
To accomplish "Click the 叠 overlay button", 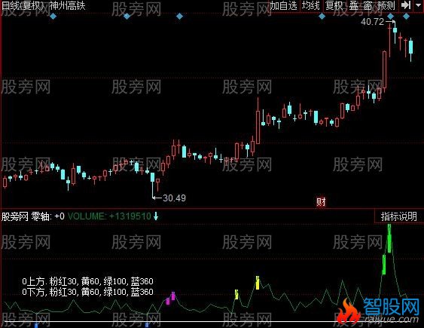I will [353, 5].
